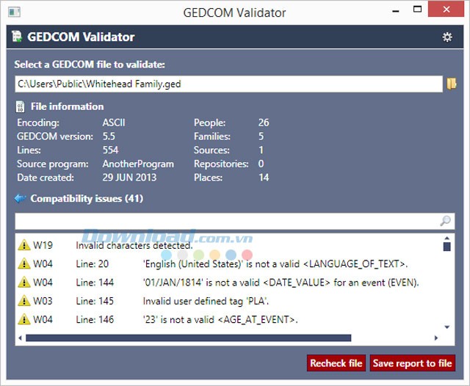Minimize the GEDCOM Validator window

396,11
